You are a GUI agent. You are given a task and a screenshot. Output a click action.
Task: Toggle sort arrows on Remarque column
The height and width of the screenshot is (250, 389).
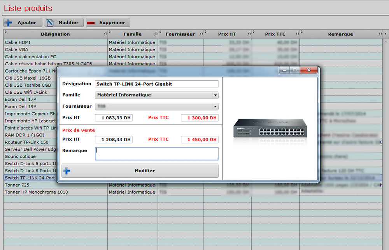pos(302,32)
